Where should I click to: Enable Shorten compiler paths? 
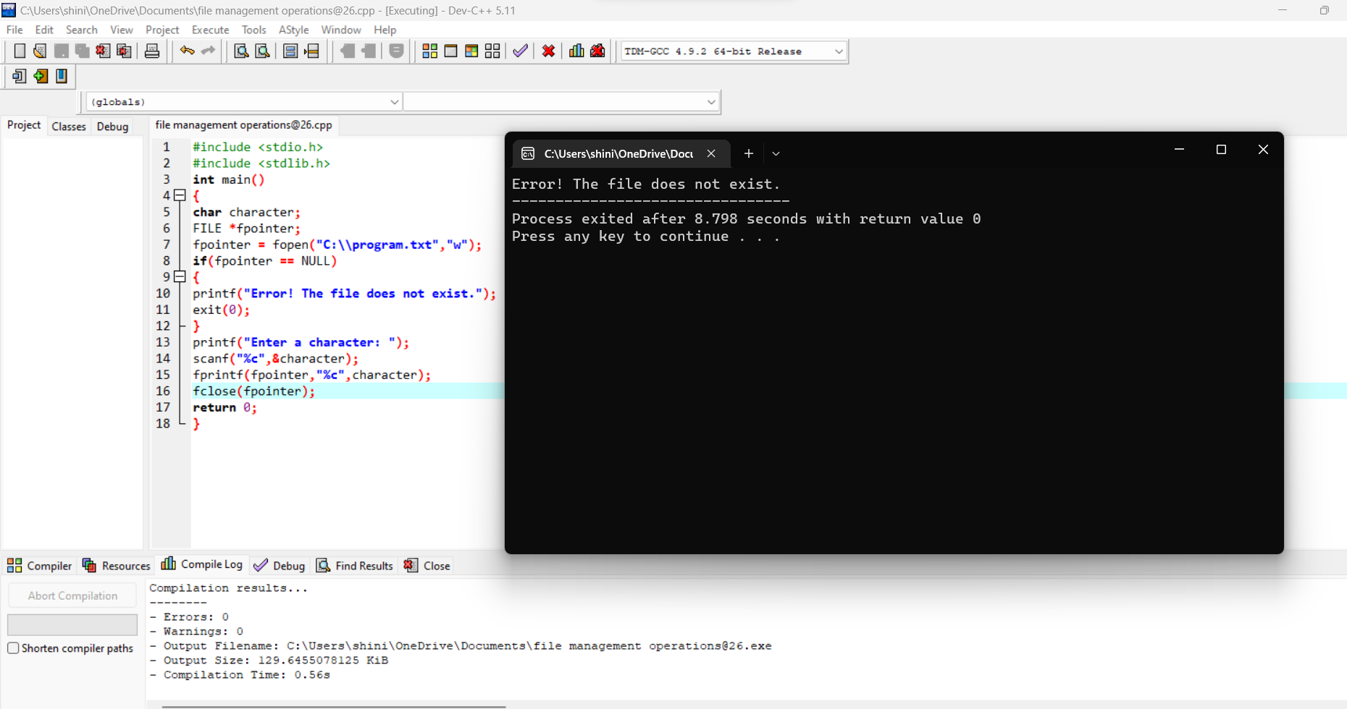pyautogui.click(x=13, y=648)
